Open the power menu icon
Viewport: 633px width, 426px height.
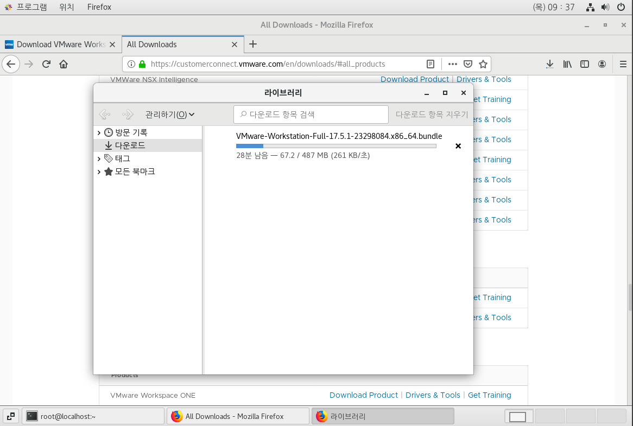tap(621, 7)
